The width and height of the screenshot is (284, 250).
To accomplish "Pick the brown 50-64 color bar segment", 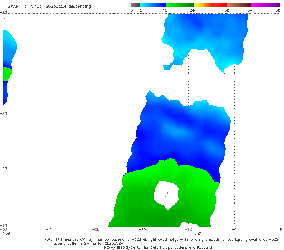I will coord(239,5).
